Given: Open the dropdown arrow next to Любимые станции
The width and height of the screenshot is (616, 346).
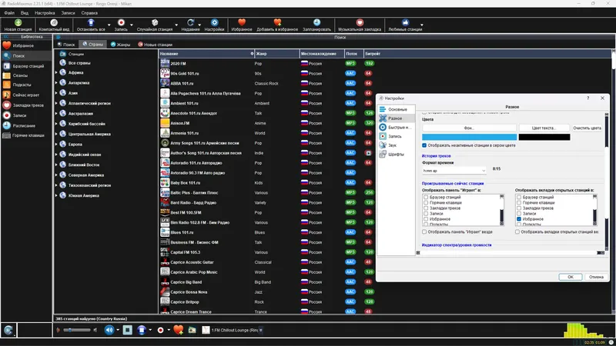Looking at the screenshot, I should 422,25.
